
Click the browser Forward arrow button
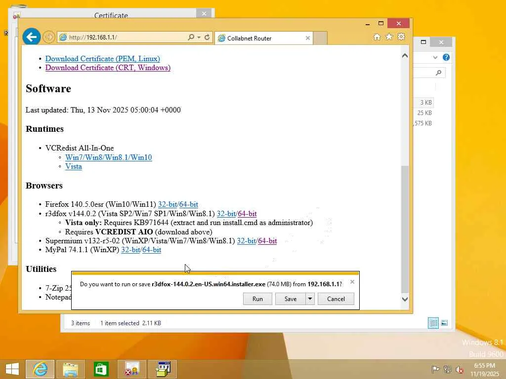tap(49, 37)
